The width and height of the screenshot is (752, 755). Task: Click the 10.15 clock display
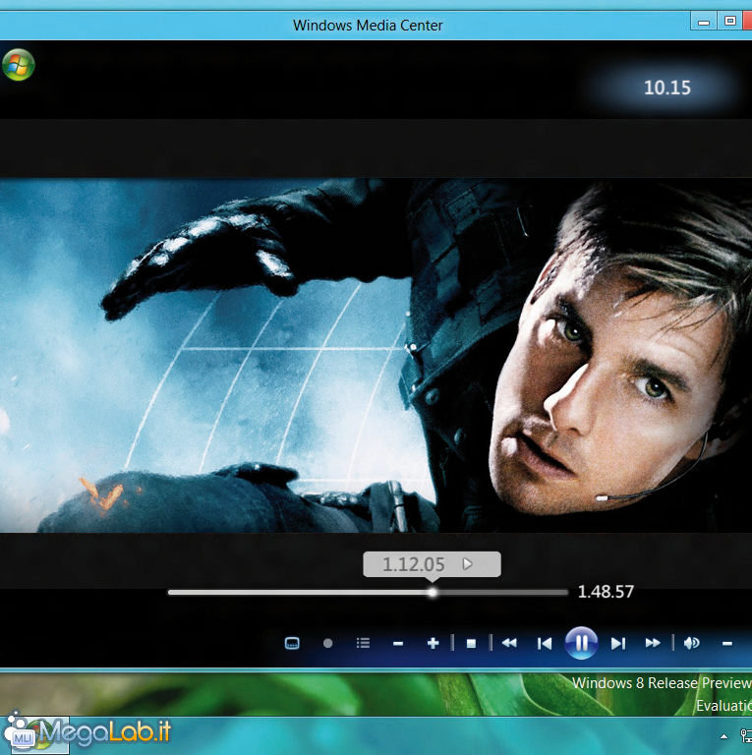pyautogui.click(x=667, y=87)
